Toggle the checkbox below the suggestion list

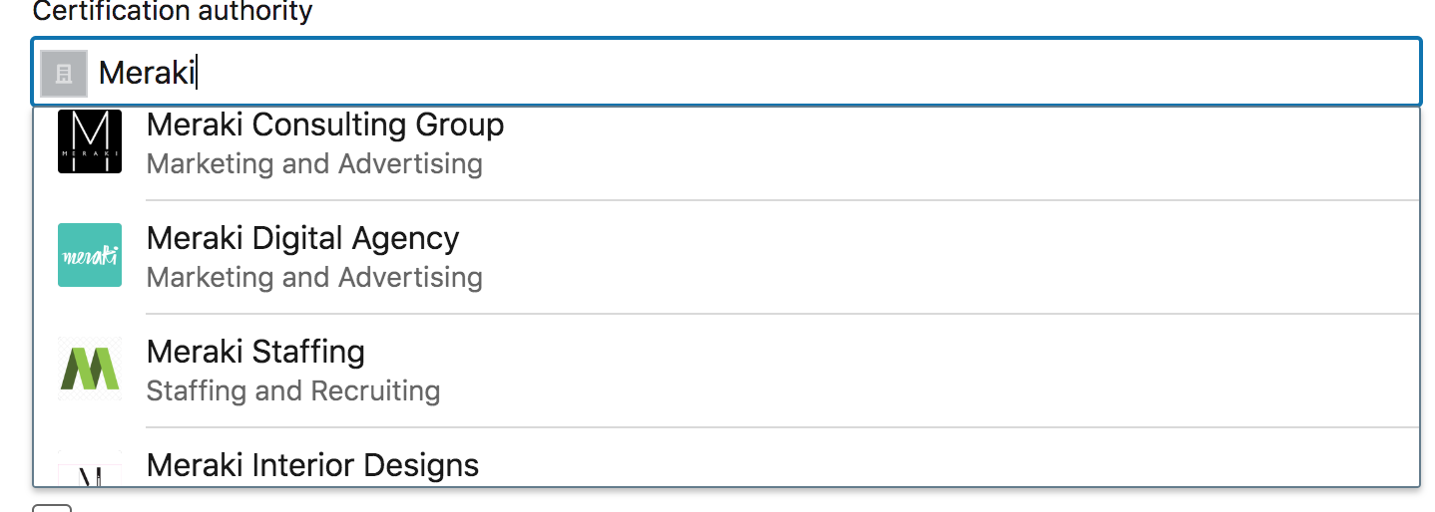tap(52, 508)
